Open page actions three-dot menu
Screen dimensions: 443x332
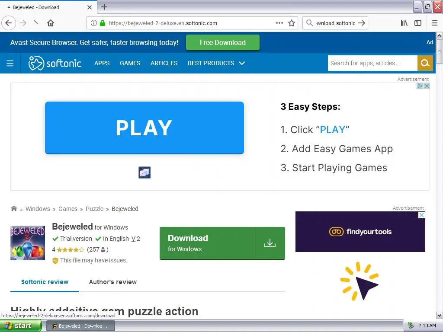point(279,23)
